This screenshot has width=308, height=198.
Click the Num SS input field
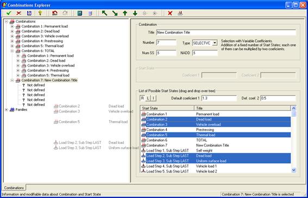coord(166,53)
